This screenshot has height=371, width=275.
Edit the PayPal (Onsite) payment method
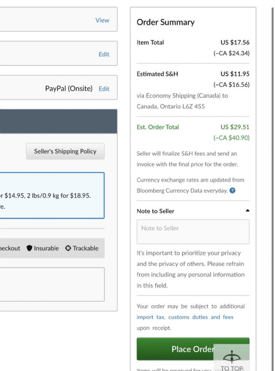pyautogui.click(x=104, y=89)
